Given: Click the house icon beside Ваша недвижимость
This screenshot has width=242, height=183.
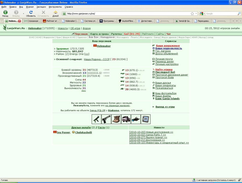Looking at the screenshot, I should (x=154, y=48).
